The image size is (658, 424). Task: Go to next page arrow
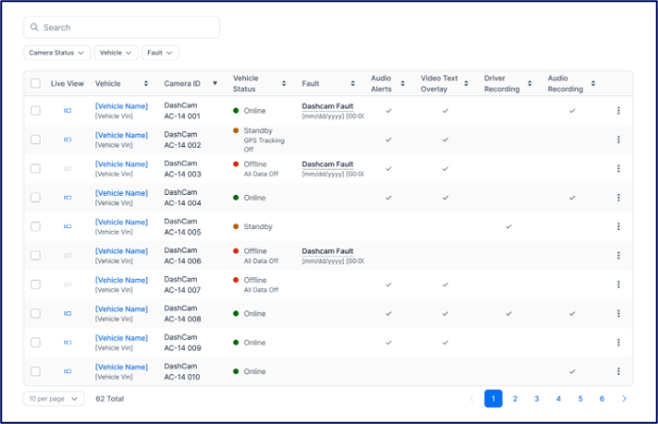[x=624, y=399]
